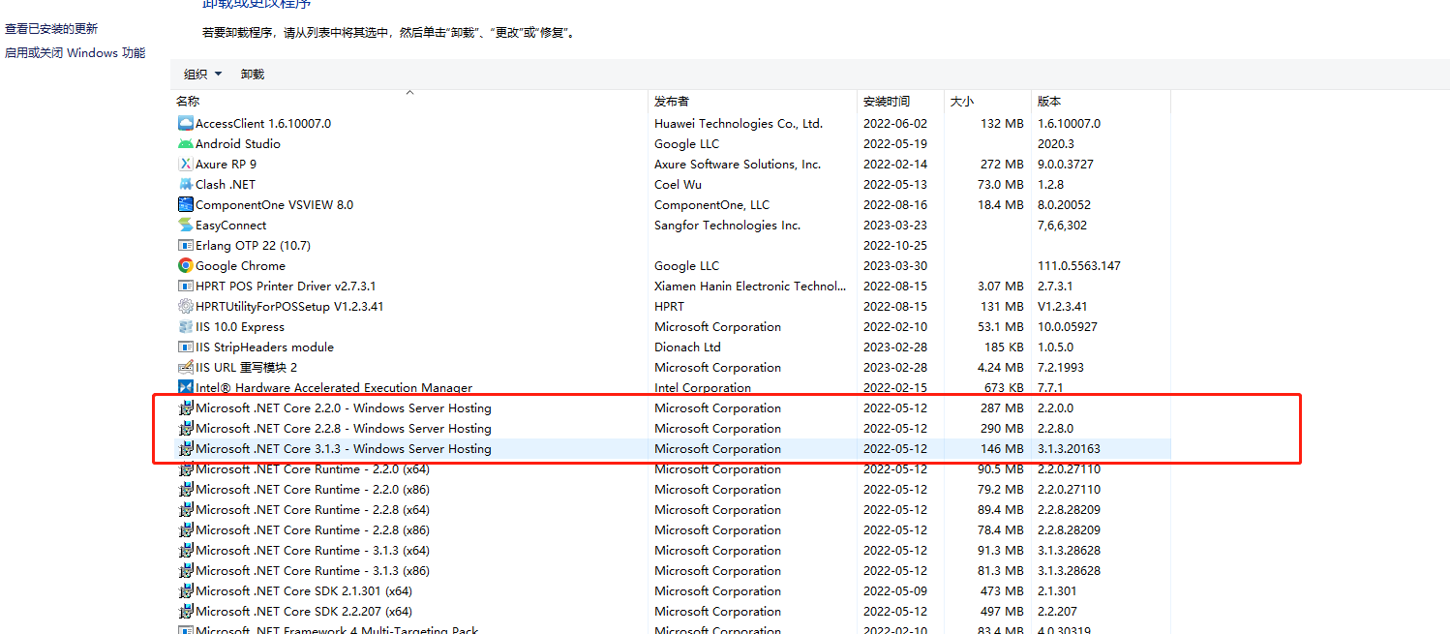Click version 7.2.1993 cell
This screenshot has width=1450, height=634.
1061,367
